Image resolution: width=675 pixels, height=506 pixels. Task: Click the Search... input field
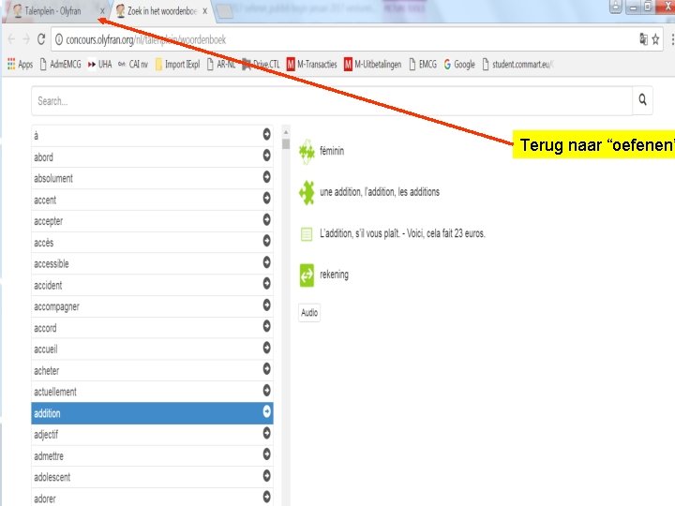point(332,100)
